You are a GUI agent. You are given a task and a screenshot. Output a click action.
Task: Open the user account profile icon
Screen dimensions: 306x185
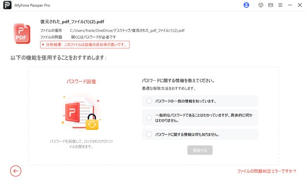pyautogui.click(x=246, y=5)
